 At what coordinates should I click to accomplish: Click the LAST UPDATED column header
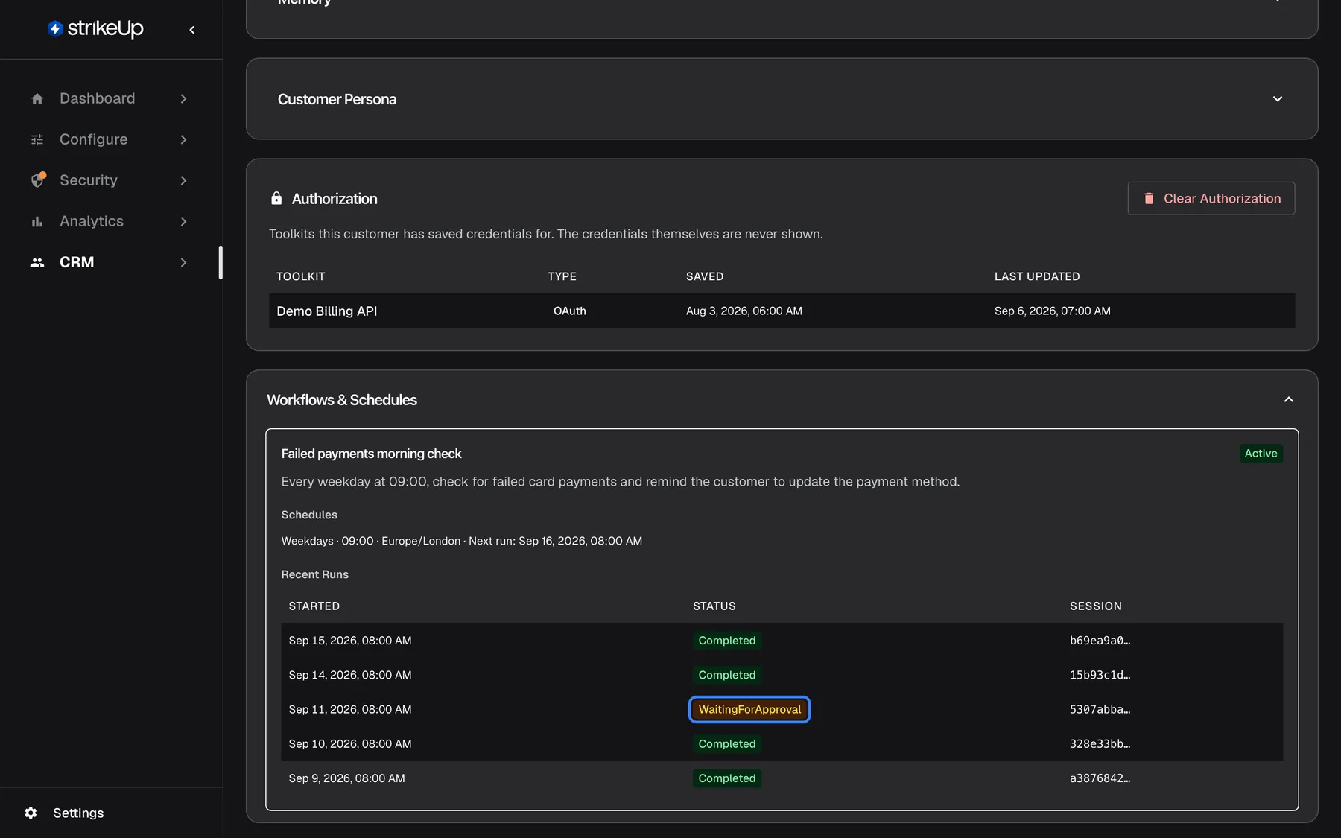click(1036, 276)
